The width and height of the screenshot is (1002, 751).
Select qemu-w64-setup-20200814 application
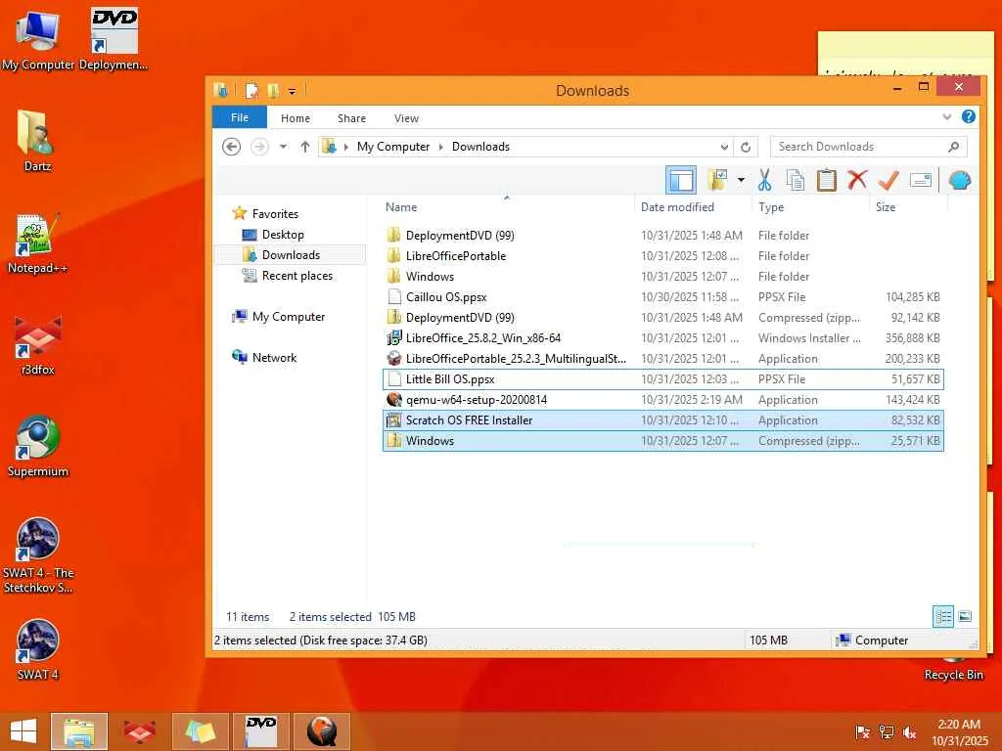662,399
